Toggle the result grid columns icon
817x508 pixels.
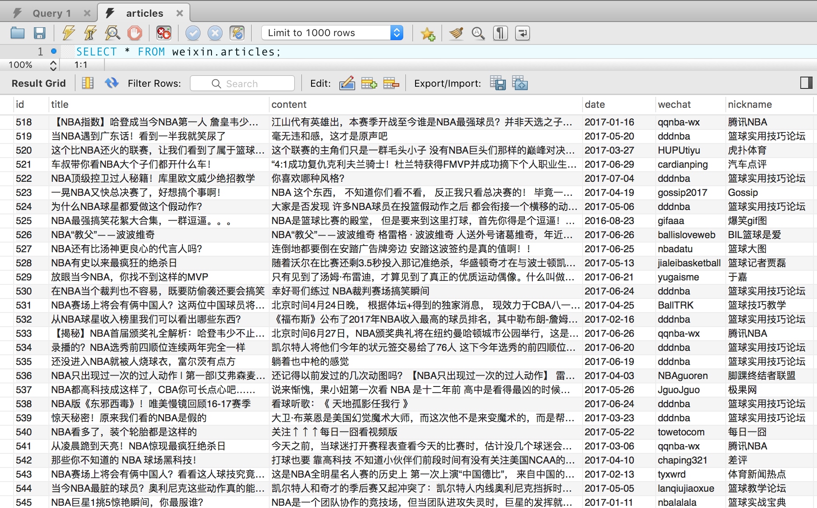click(x=88, y=83)
